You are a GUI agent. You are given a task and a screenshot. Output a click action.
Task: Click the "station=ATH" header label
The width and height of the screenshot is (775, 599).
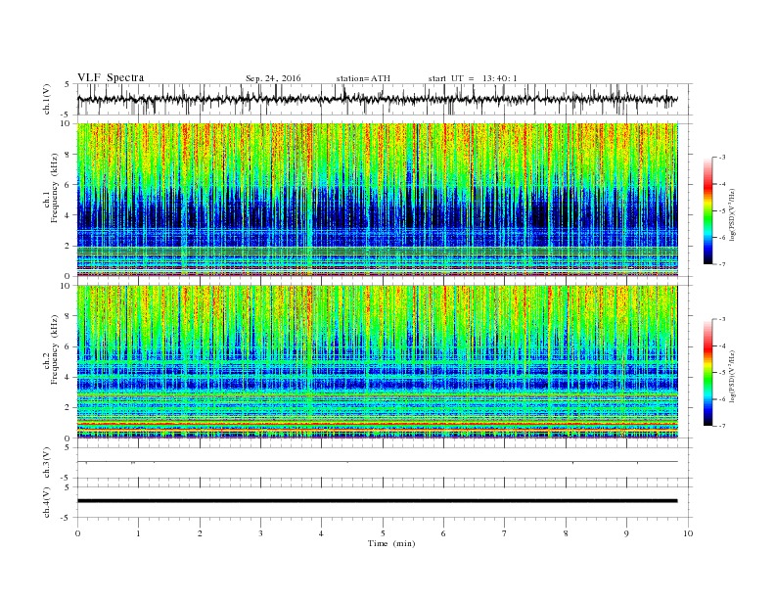coord(363,78)
